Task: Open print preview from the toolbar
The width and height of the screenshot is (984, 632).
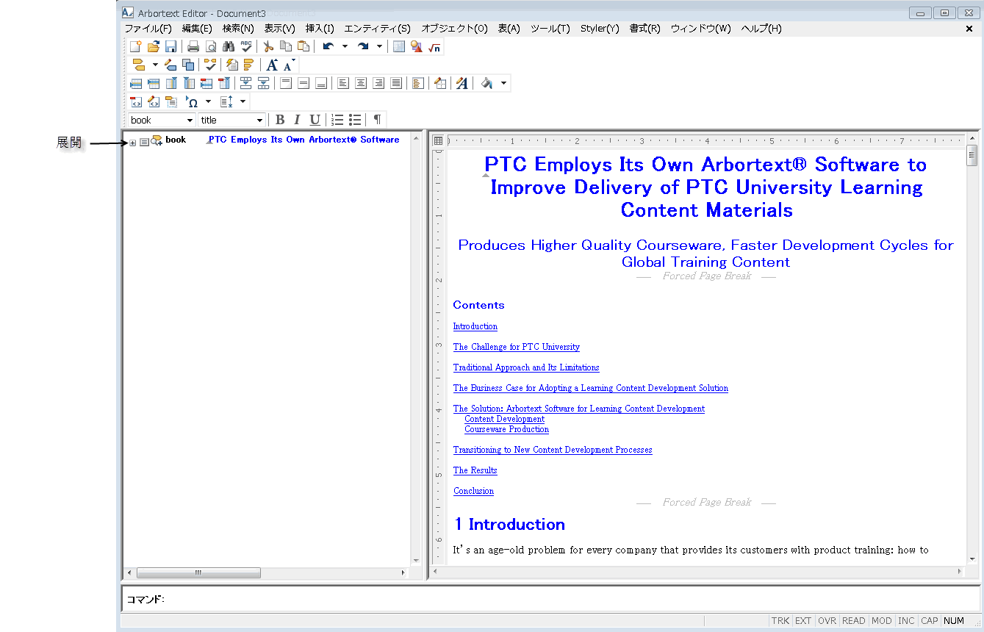Action: click(x=211, y=47)
